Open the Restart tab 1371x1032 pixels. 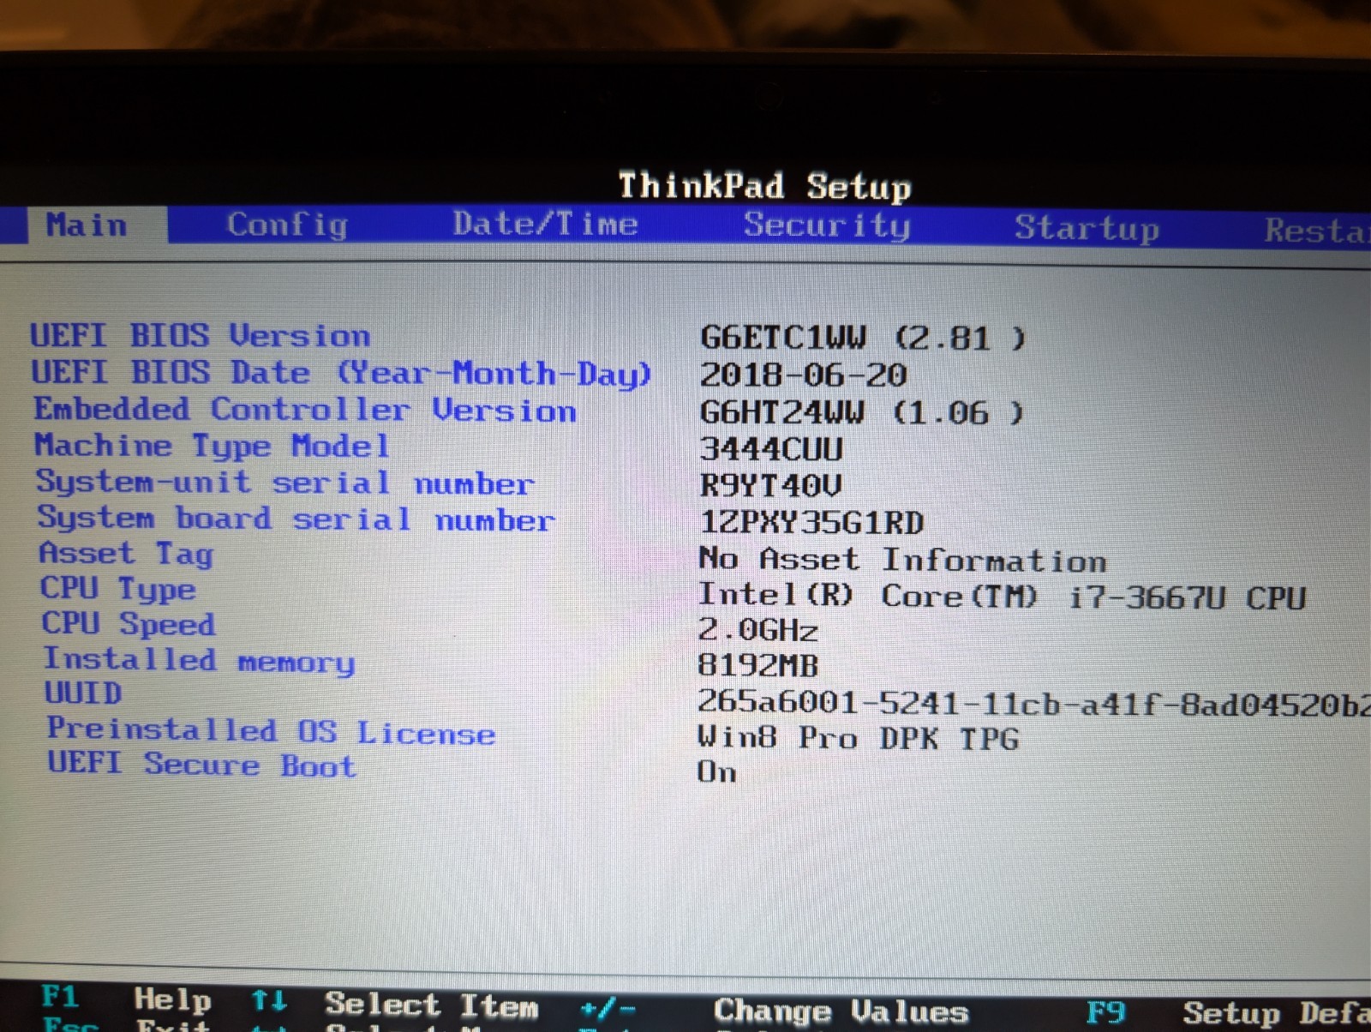(x=1317, y=230)
